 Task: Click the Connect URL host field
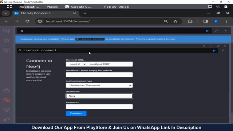[110, 64]
